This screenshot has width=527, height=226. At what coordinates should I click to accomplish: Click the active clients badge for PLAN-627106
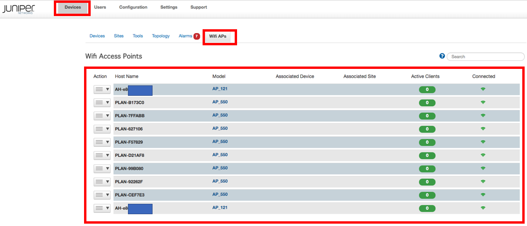point(427,129)
